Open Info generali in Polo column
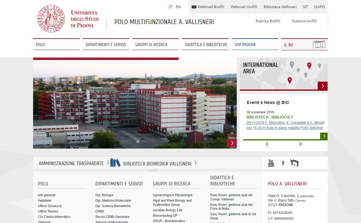This screenshot has height=223, width=361. click(x=47, y=195)
